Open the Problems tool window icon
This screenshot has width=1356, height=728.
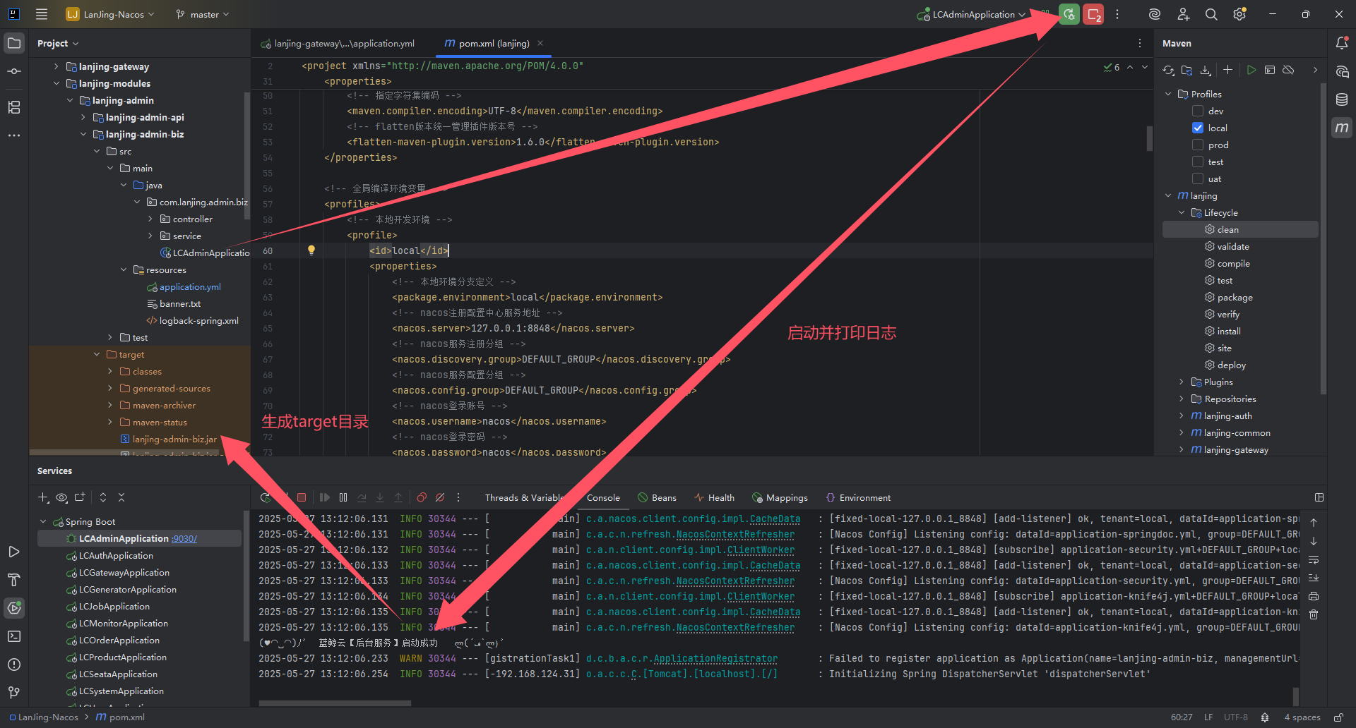[x=14, y=665]
